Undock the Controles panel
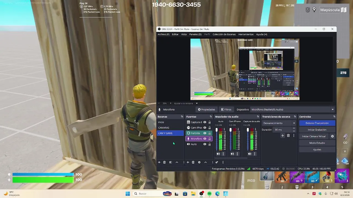353x198 pixels. click(334, 117)
